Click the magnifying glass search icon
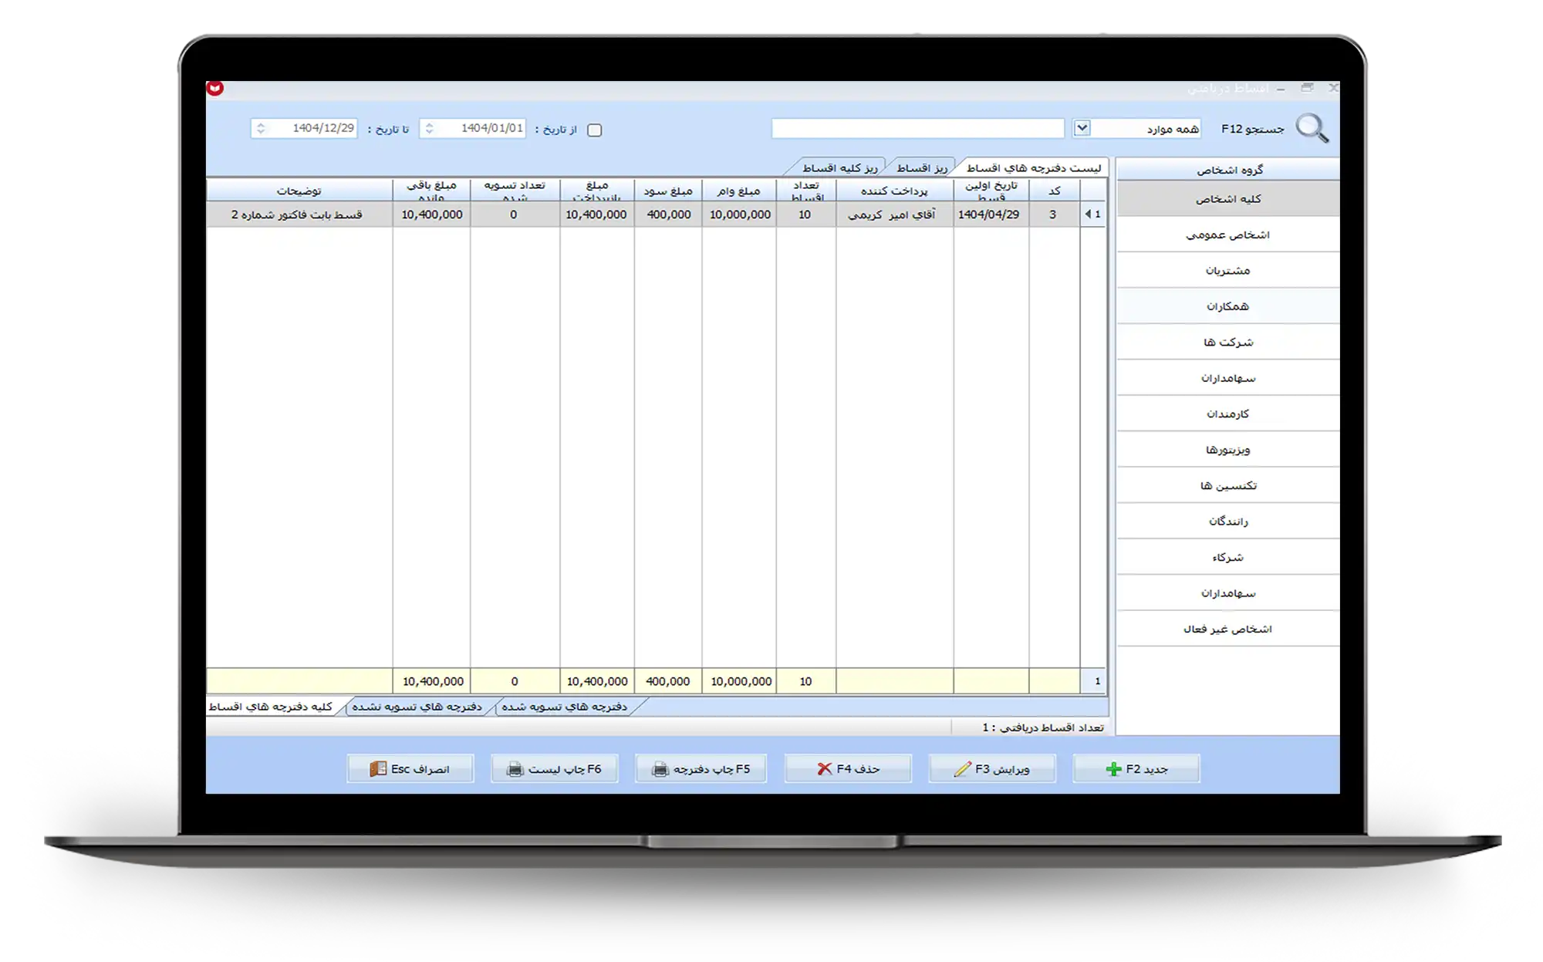The width and height of the screenshot is (1543, 962). [x=1312, y=128]
